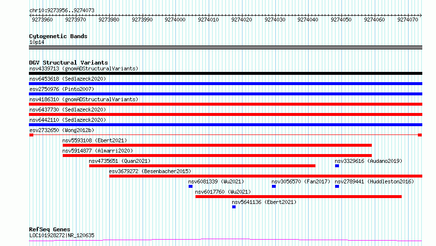Viewport: 436px width, 246px height.
Task: Open the nsv4735651 (Quan2021) label
Action: [120, 161]
